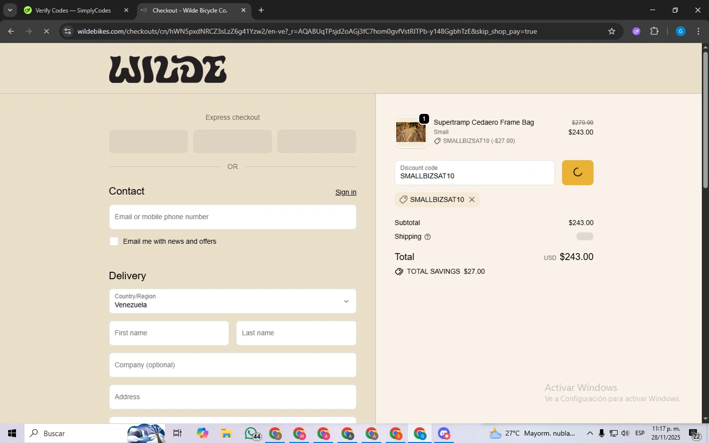The height and width of the screenshot is (443, 709).
Task: Open the Chrome three-dot menu
Action: coord(698,31)
